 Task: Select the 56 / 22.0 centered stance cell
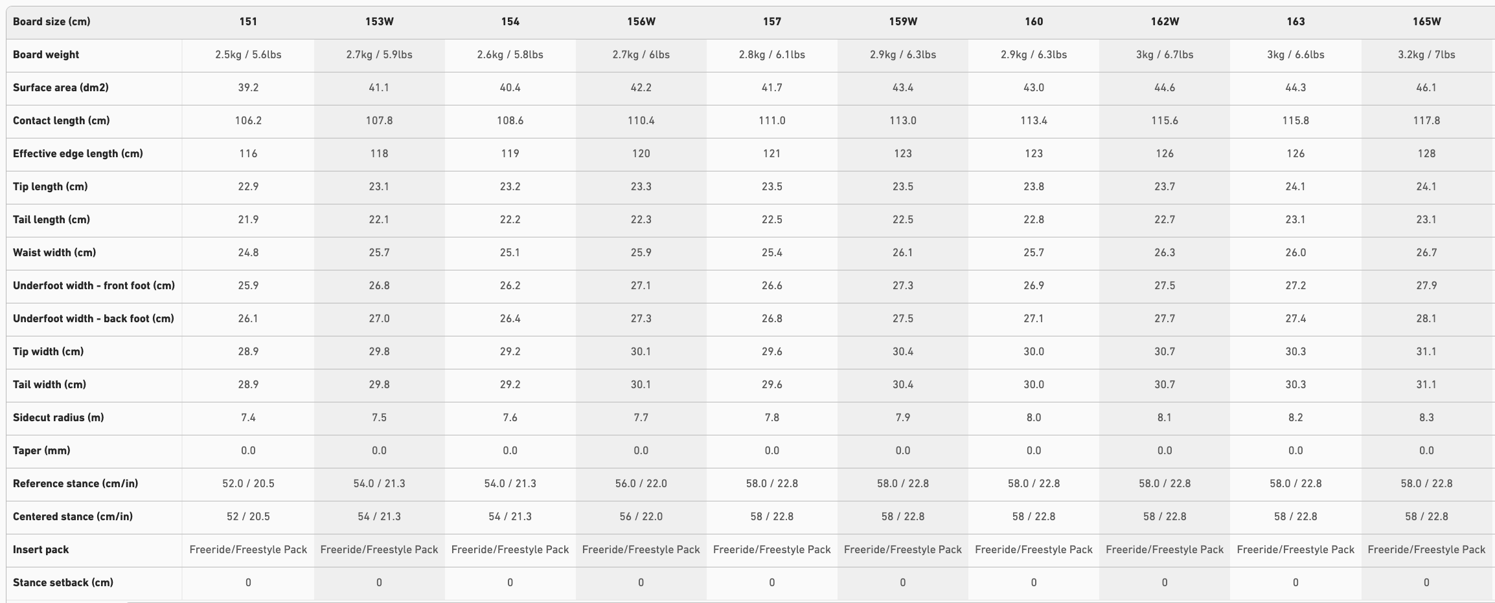click(641, 516)
